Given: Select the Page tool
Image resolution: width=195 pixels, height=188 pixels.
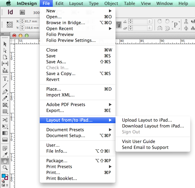Looking at the screenshot, I should coord(5,57).
